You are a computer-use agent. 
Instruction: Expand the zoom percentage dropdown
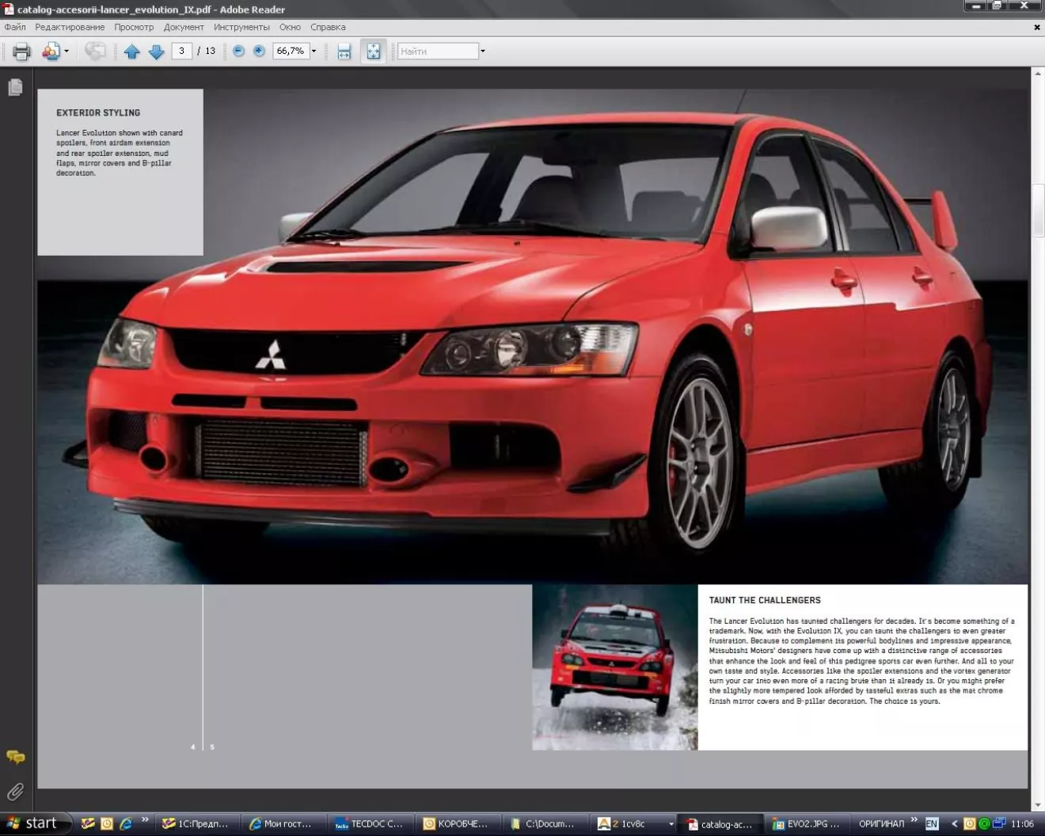pos(313,51)
